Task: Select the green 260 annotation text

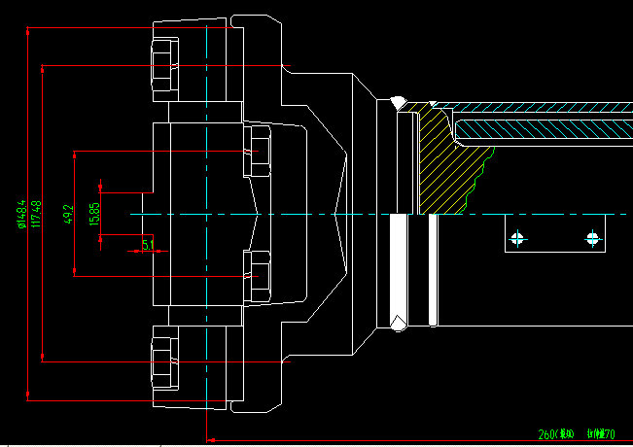Action: [556, 435]
